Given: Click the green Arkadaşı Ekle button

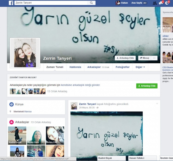Looking at the screenshot, I should click(x=147, y=86).
